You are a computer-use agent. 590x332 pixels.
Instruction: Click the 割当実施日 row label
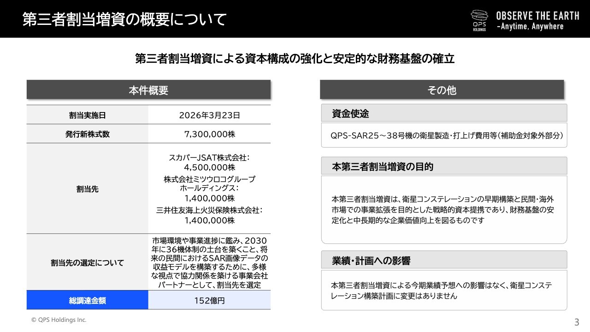click(88, 115)
